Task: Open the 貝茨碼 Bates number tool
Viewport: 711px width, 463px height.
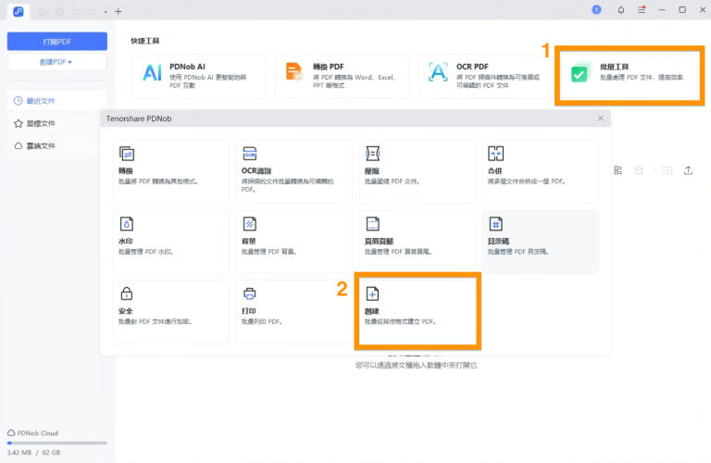Action: click(540, 242)
